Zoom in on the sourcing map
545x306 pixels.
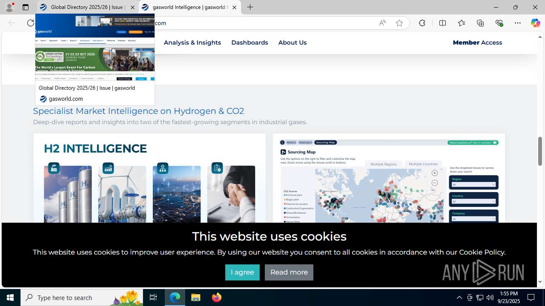pyautogui.click(x=434, y=173)
